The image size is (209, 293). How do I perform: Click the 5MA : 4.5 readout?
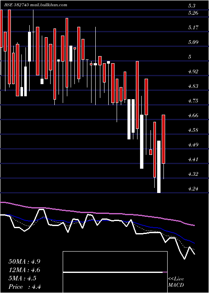[23, 278]
